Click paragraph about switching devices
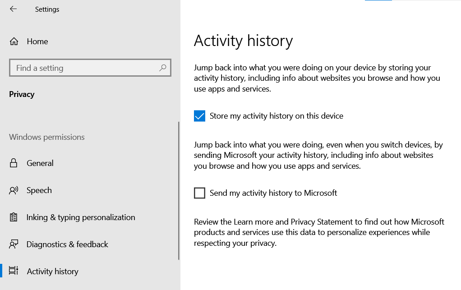 (x=318, y=156)
